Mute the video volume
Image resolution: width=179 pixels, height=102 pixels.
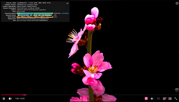[x=10, y=99]
